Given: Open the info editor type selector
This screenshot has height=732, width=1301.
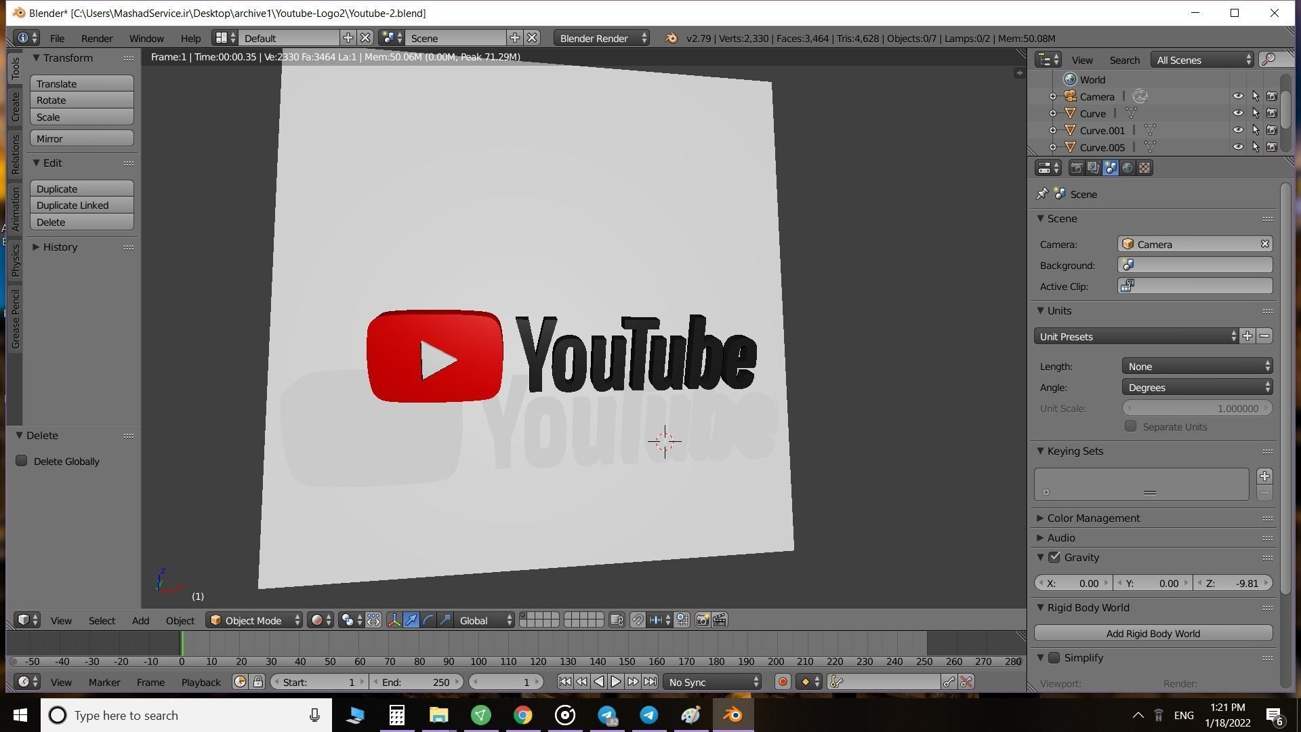Looking at the screenshot, I should tap(27, 38).
